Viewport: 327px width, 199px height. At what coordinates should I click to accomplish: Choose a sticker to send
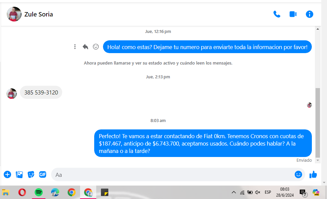pos(31,174)
